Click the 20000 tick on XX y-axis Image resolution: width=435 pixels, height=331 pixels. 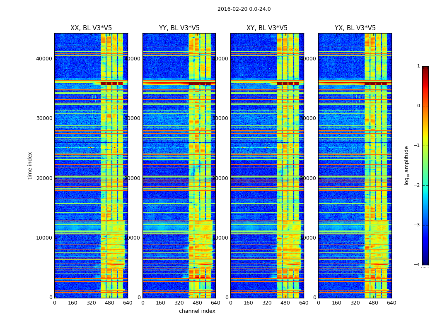tap(44, 178)
